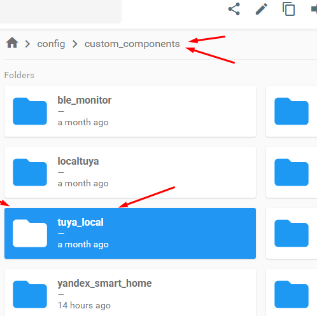
Task: Click the share icon in toolbar
Action: 234,9
